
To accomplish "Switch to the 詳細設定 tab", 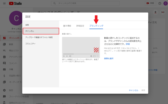I will [x=80, y=26].
